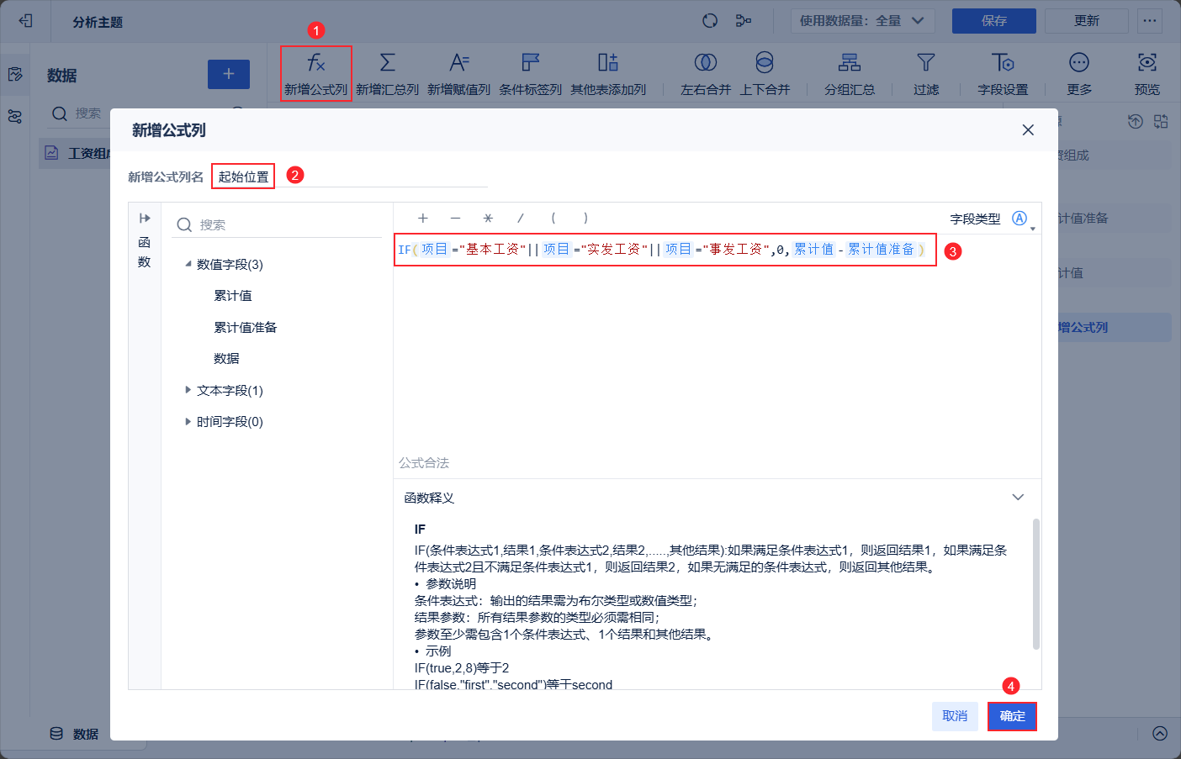This screenshot has width=1181, height=759.
Task: Open the 新增汇总列 summary column tool
Action: pyautogui.click(x=387, y=73)
